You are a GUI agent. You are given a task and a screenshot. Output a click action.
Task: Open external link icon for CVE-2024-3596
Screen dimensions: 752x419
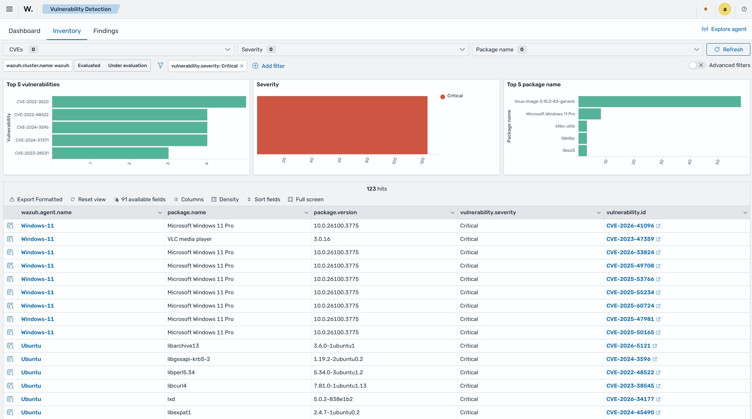pyautogui.click(x=655, y=359)
